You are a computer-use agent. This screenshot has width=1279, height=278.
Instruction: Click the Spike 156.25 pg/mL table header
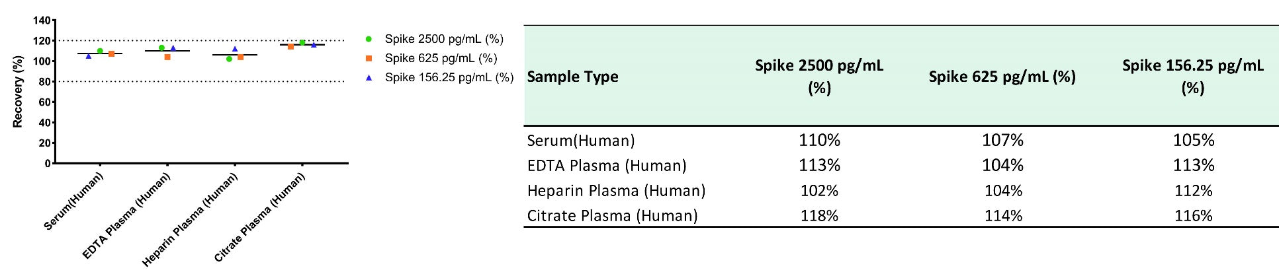(x=1193, y=76)
